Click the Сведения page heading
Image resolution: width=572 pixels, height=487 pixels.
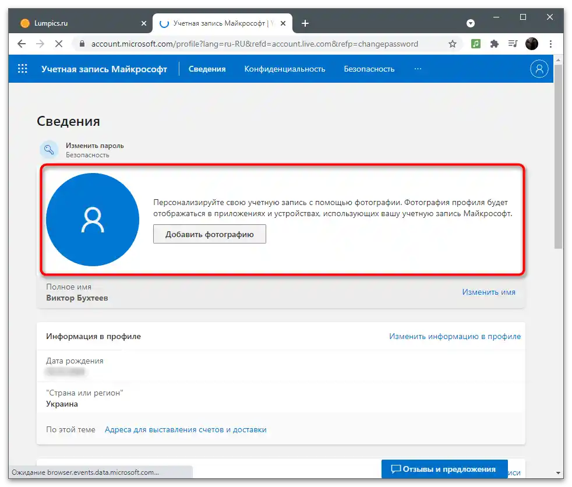[x=68, y=121]
